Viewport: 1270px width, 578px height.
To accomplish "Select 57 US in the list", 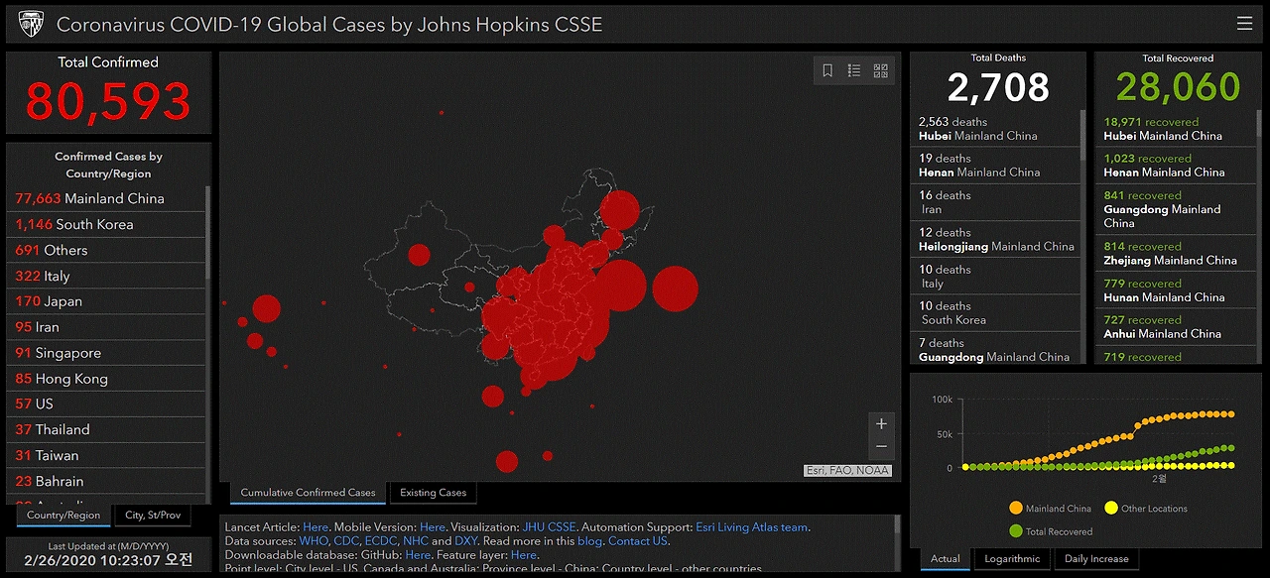I will tap(106, 404).
